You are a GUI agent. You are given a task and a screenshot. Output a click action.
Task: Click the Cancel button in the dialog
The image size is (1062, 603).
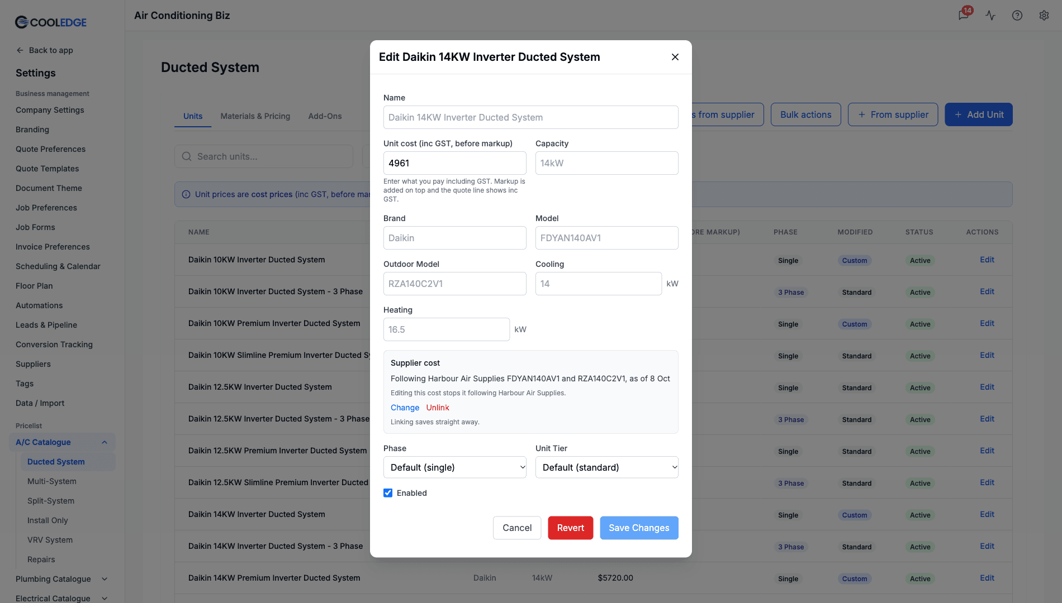pyautogui.click(x=517, y=528)
